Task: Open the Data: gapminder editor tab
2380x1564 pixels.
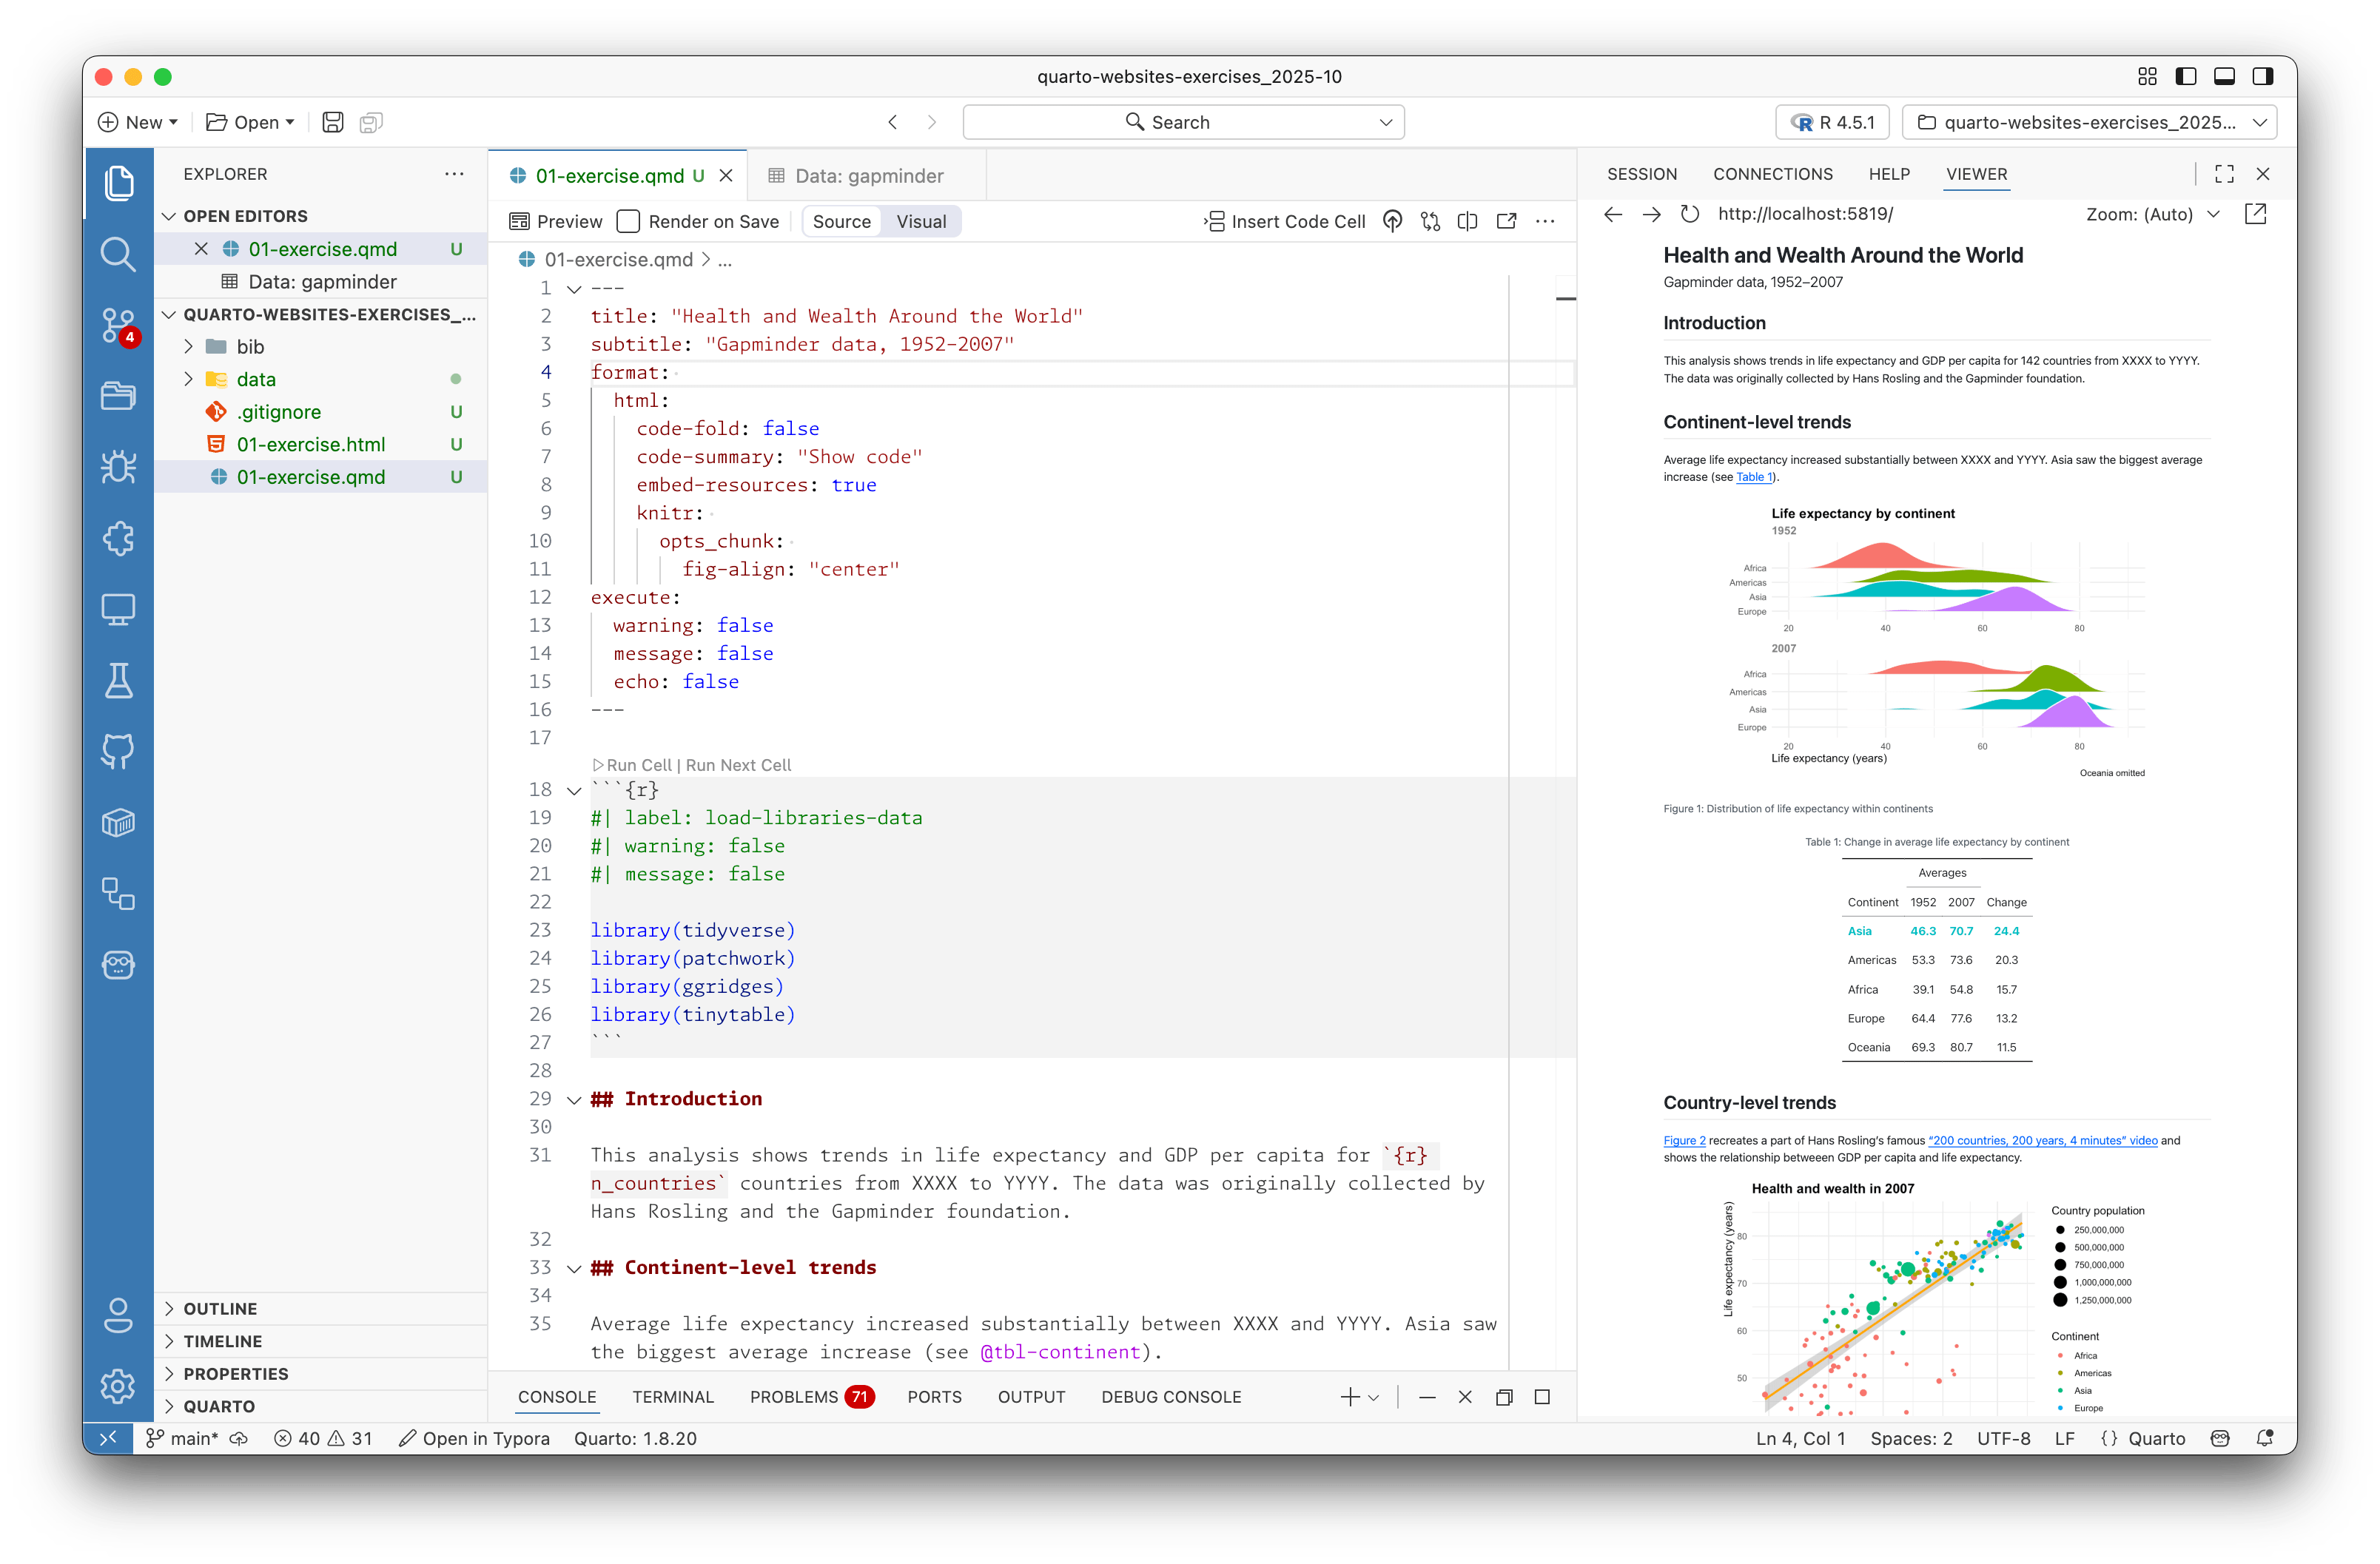Action: click(867, 176)
